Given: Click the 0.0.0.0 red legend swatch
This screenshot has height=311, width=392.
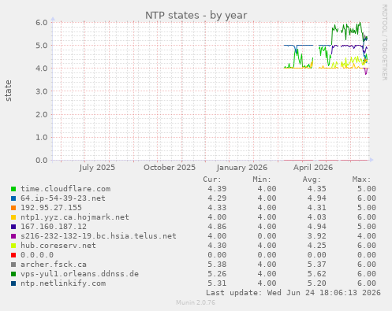Looking at the screenshot, I should click(x=13, y=255).
